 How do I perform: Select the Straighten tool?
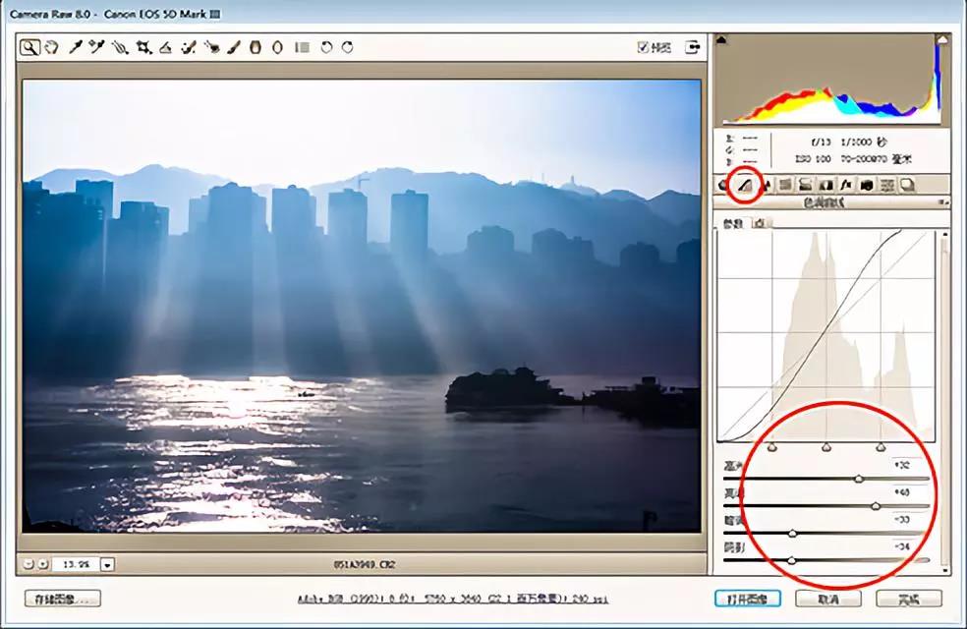[165, 47]
